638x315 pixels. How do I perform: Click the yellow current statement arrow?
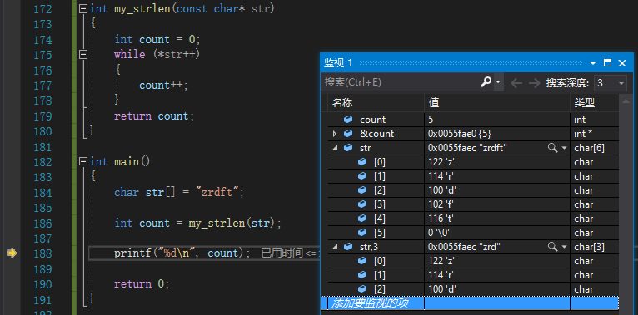click(12, 253)
